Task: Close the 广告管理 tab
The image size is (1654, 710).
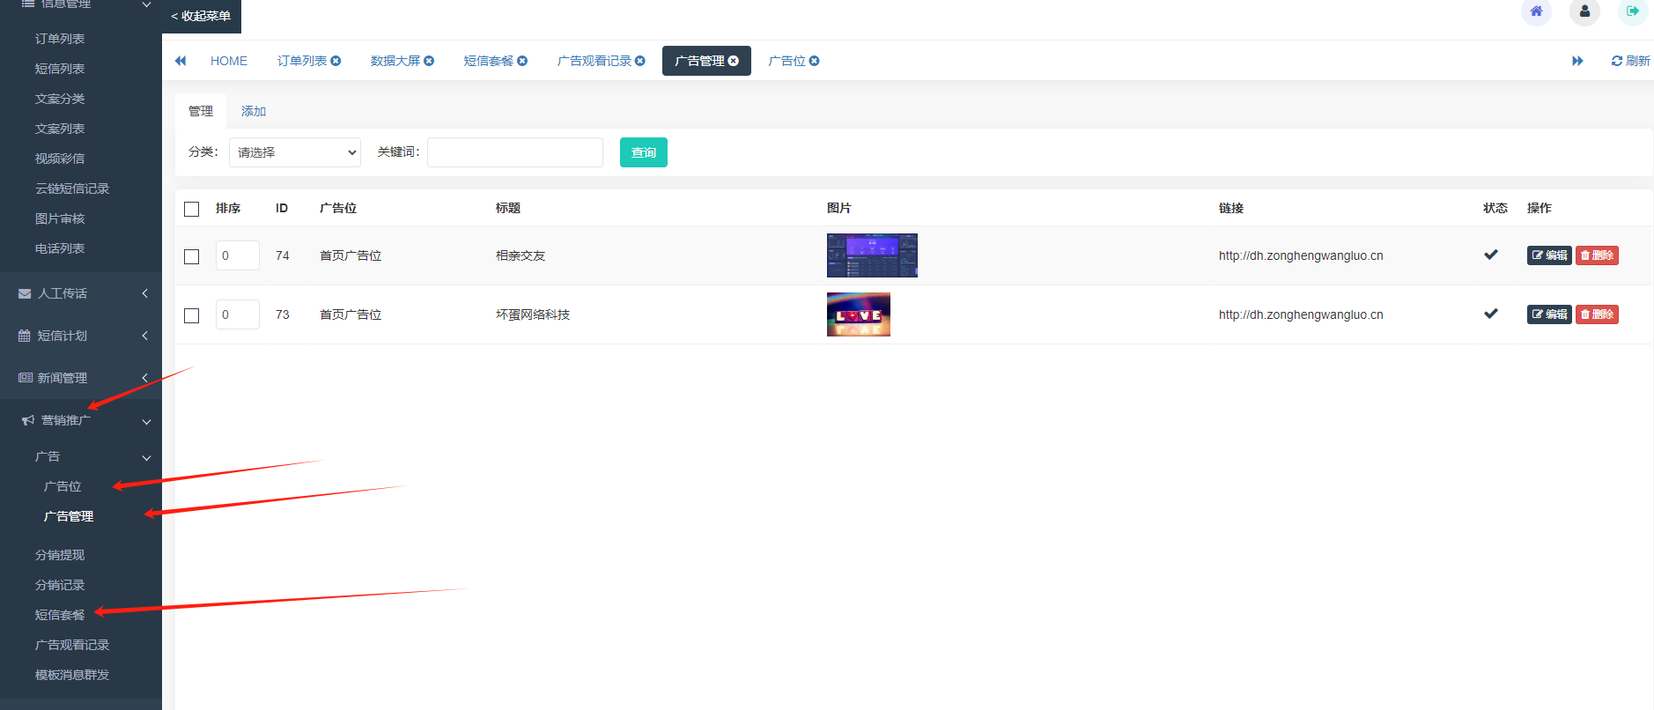Action: click(734, 61)
